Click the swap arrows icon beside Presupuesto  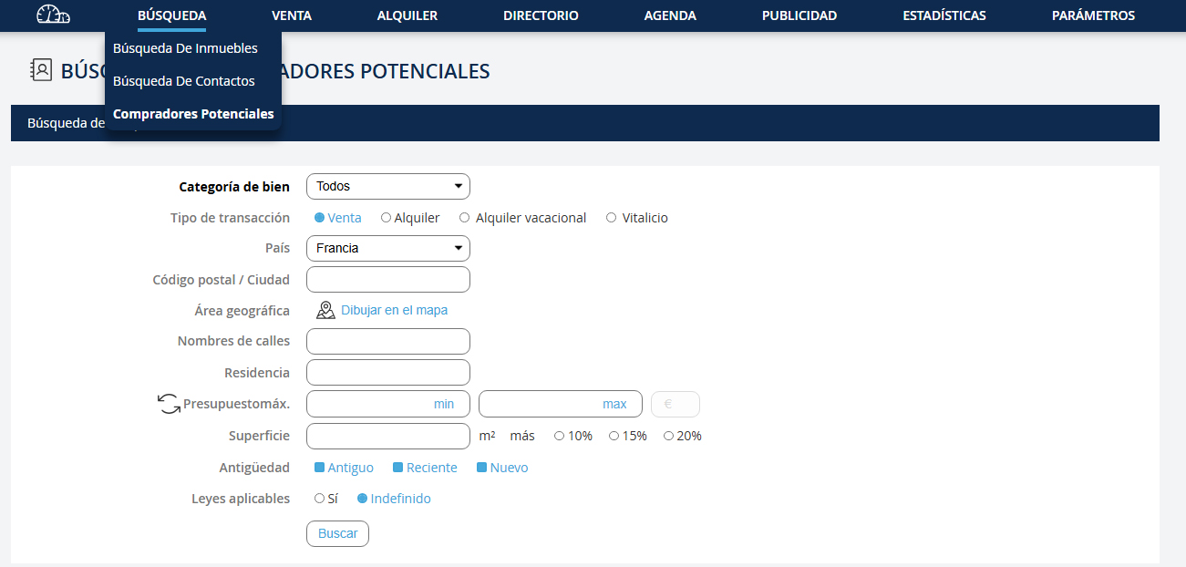169,404
